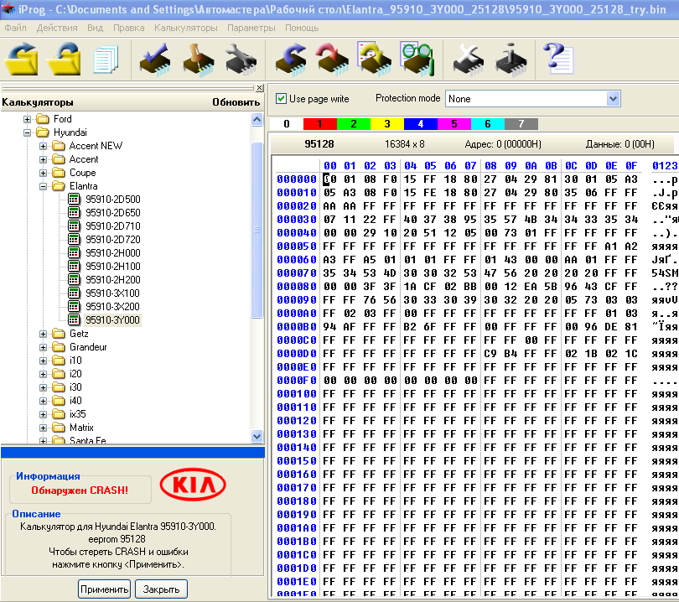
Task: Open the Вид menu
Action: [x=95, y=29]
